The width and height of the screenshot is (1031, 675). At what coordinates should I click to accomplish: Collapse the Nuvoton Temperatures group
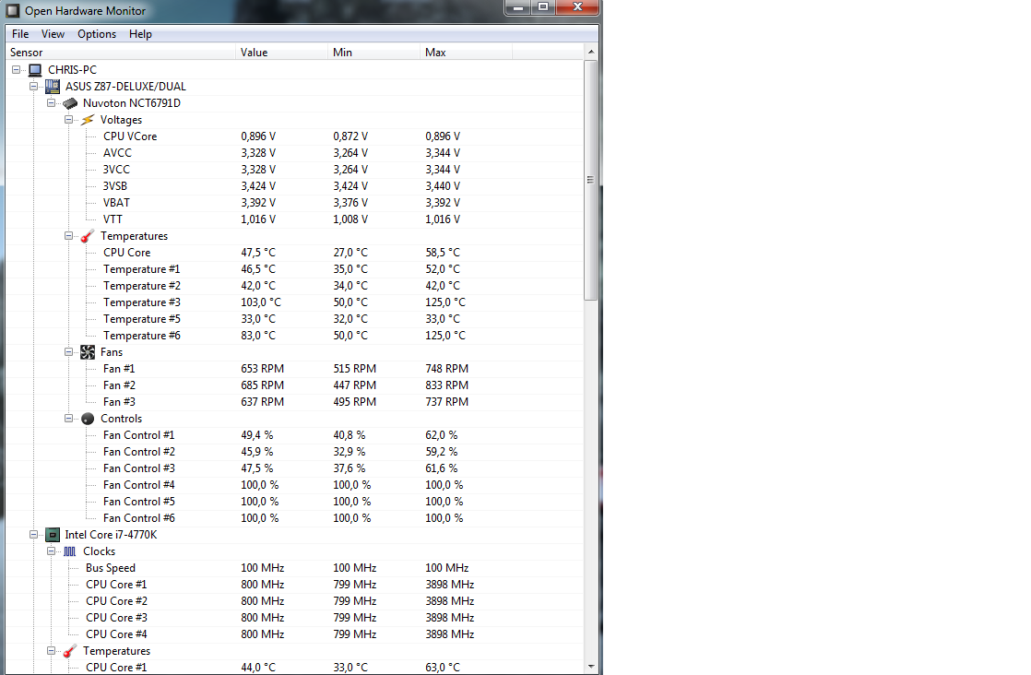(x=68, y=235)
